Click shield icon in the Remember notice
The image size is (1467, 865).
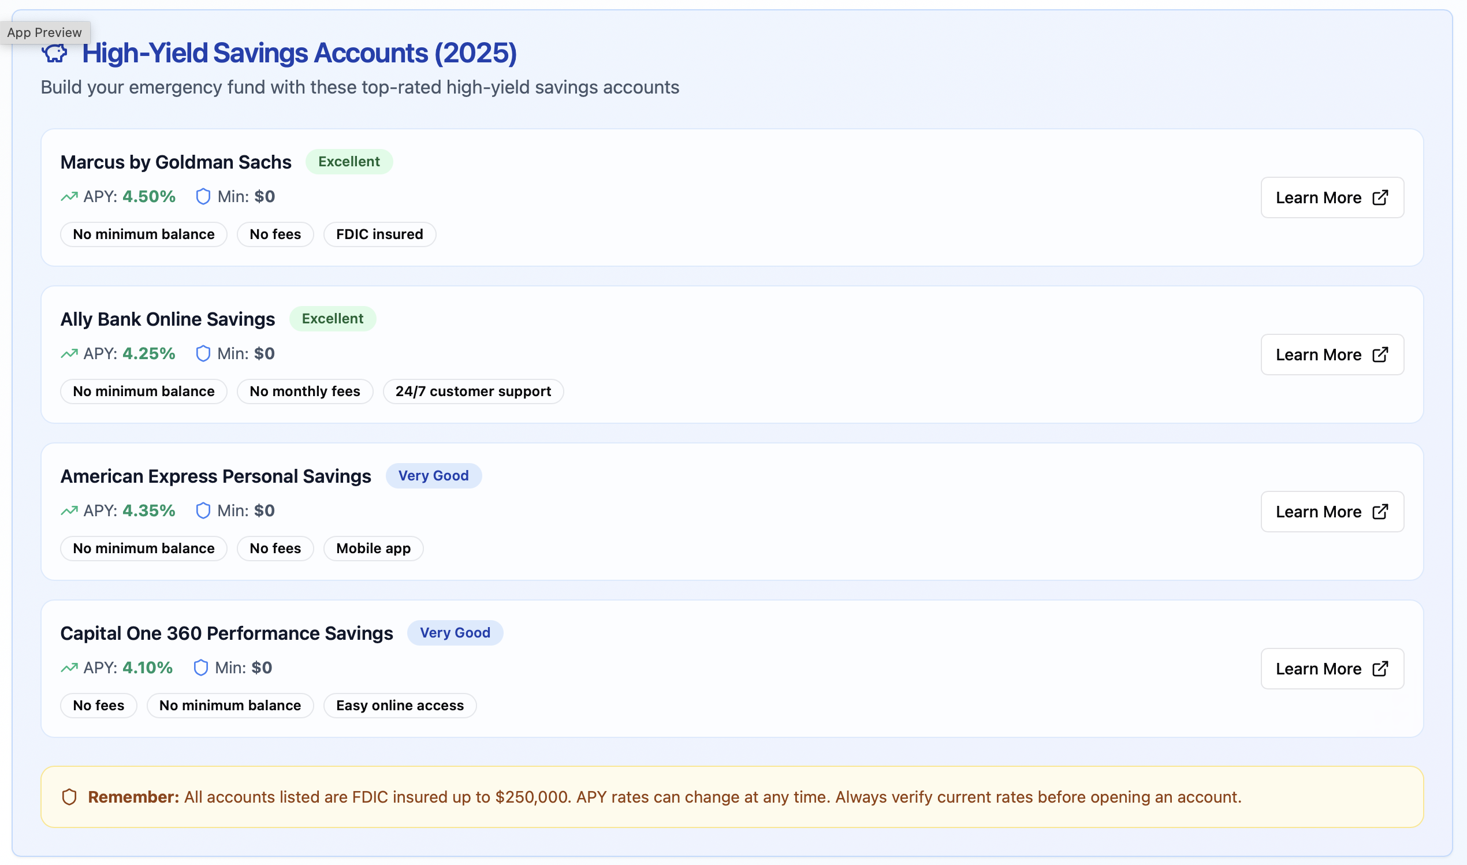pyautogui.click(x=69, y=797)
